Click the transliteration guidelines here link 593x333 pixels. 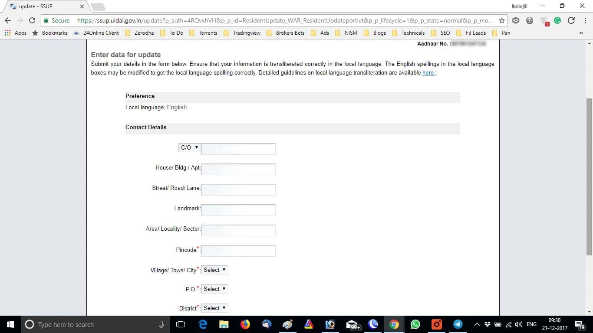pyautogui.click(x=428, y=72)
